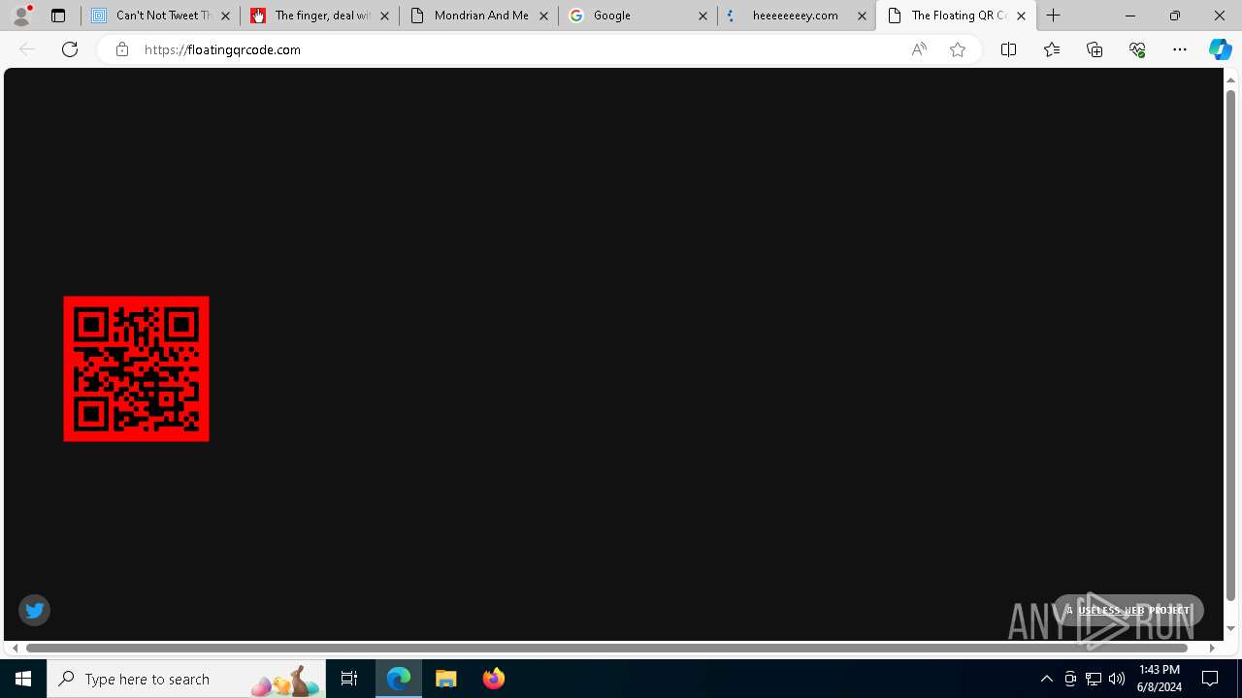
Task: Open Split screen view
Action: 1008,49
